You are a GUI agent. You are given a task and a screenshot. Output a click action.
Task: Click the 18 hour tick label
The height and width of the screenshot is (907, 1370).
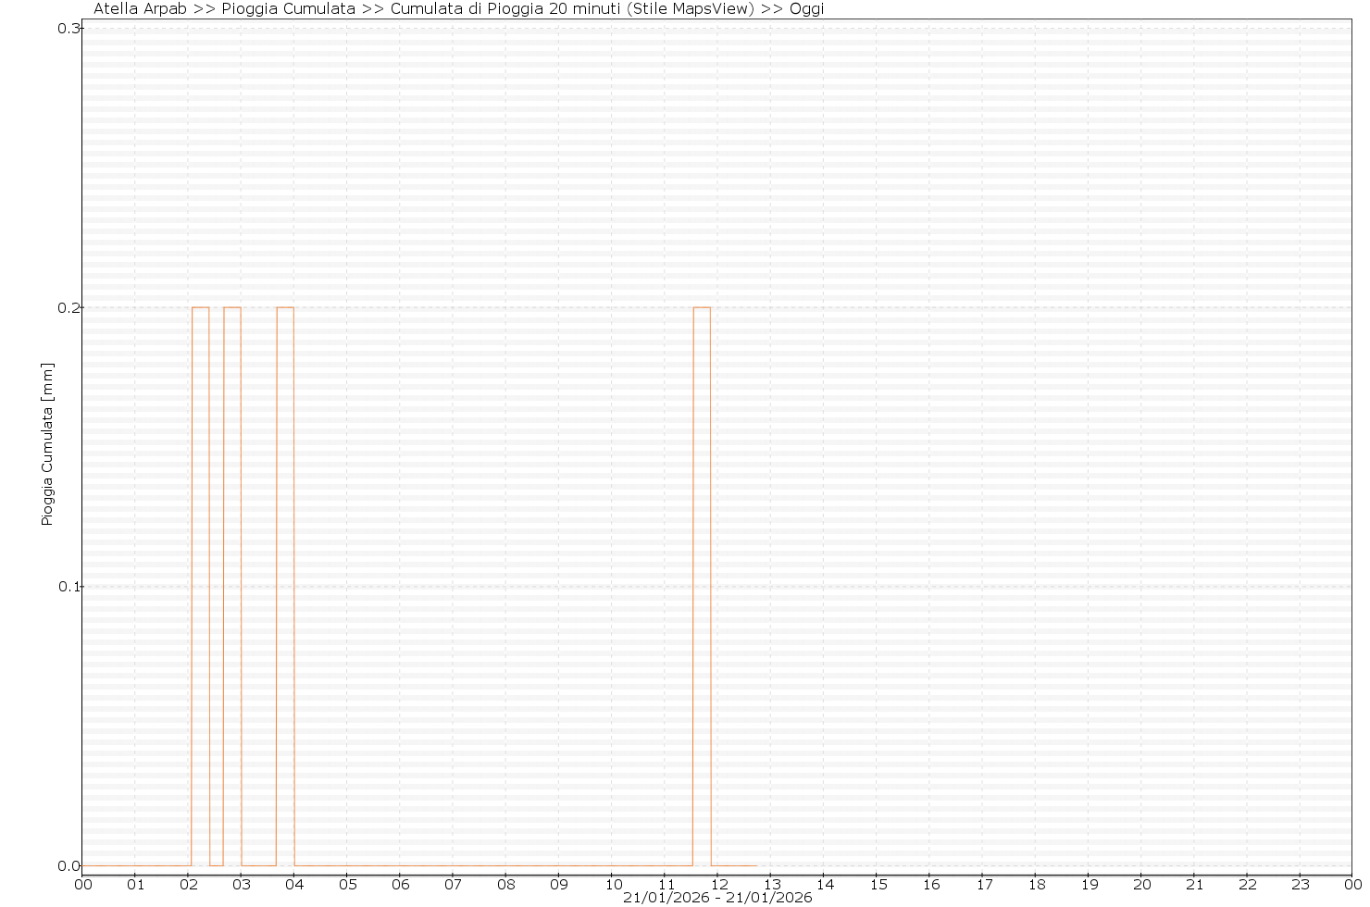pos(1036,884)
